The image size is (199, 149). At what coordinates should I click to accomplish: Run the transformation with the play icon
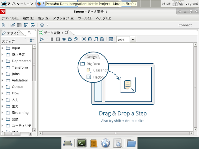[x=42, y=39]
